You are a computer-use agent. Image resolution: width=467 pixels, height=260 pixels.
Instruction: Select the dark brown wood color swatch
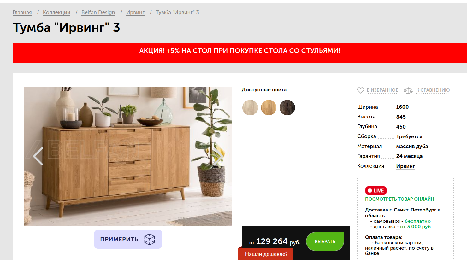(287, 107)
